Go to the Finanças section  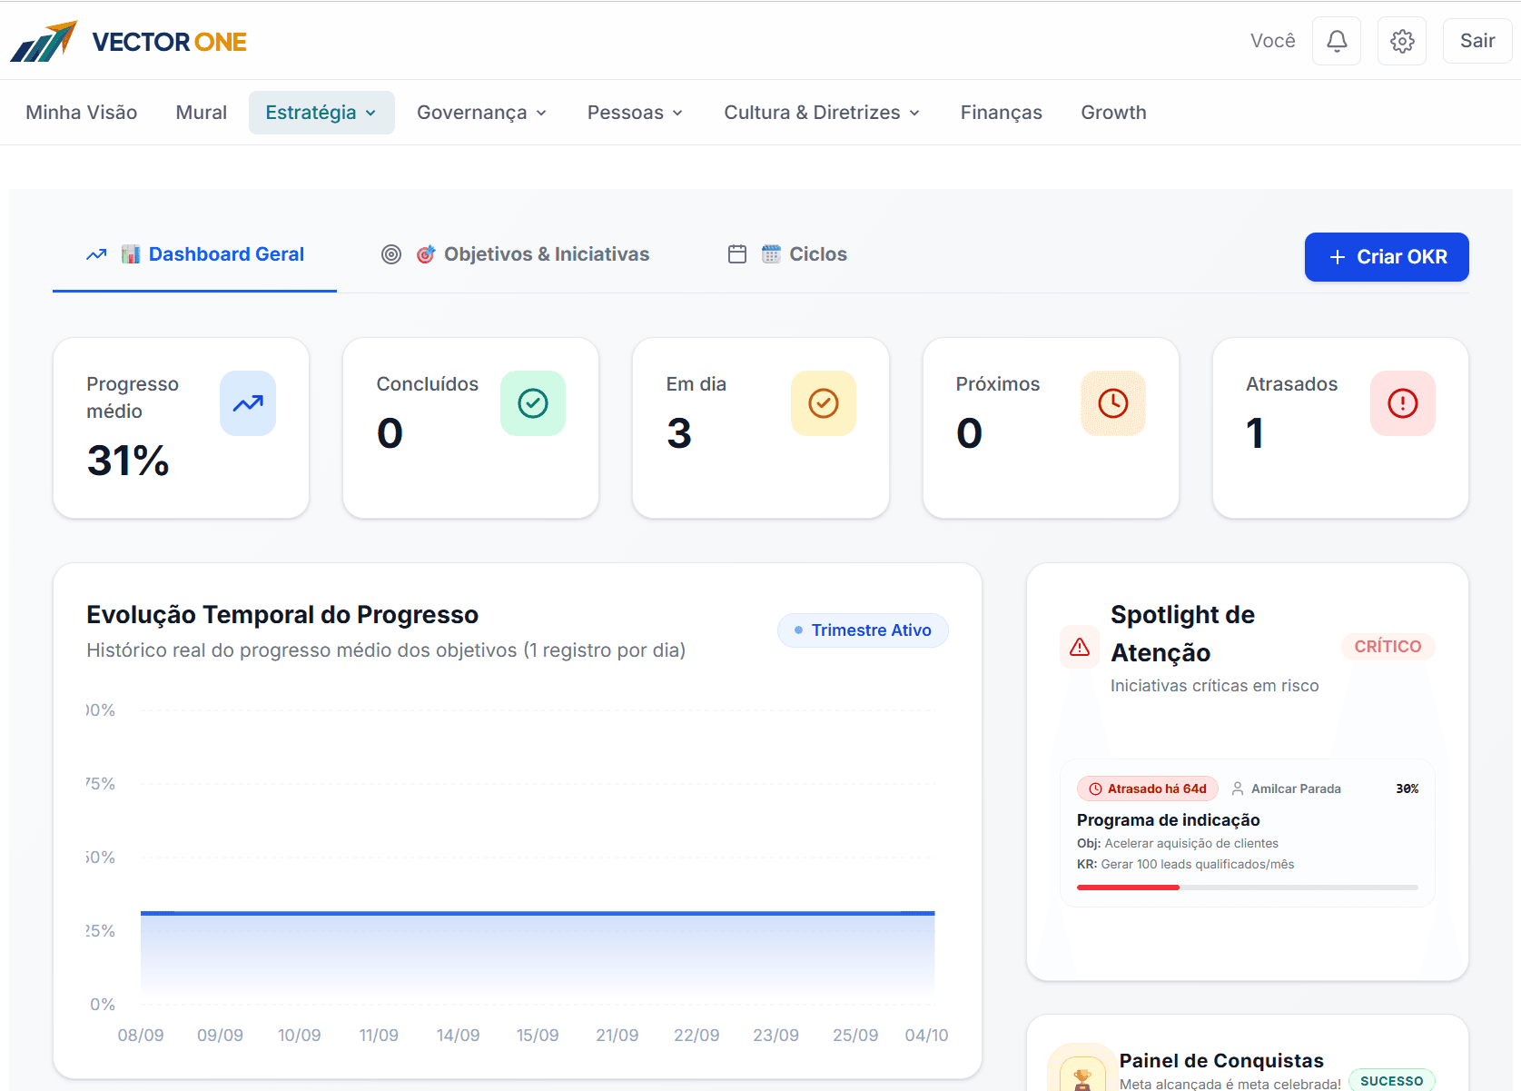[1002, 113]
